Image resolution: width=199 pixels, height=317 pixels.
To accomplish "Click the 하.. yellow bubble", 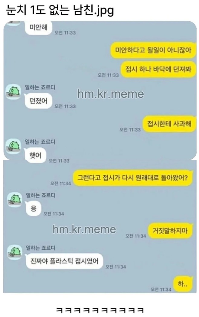I will tap(182, 284).
